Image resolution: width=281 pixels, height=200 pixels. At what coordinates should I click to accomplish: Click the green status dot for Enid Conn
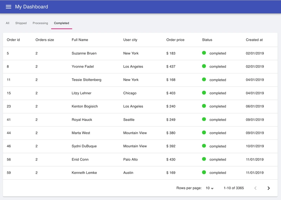pyautogui.click(x=204, y=159)
